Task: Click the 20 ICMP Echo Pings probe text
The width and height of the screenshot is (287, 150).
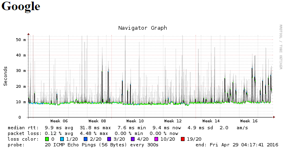Action: pos(102,145)
